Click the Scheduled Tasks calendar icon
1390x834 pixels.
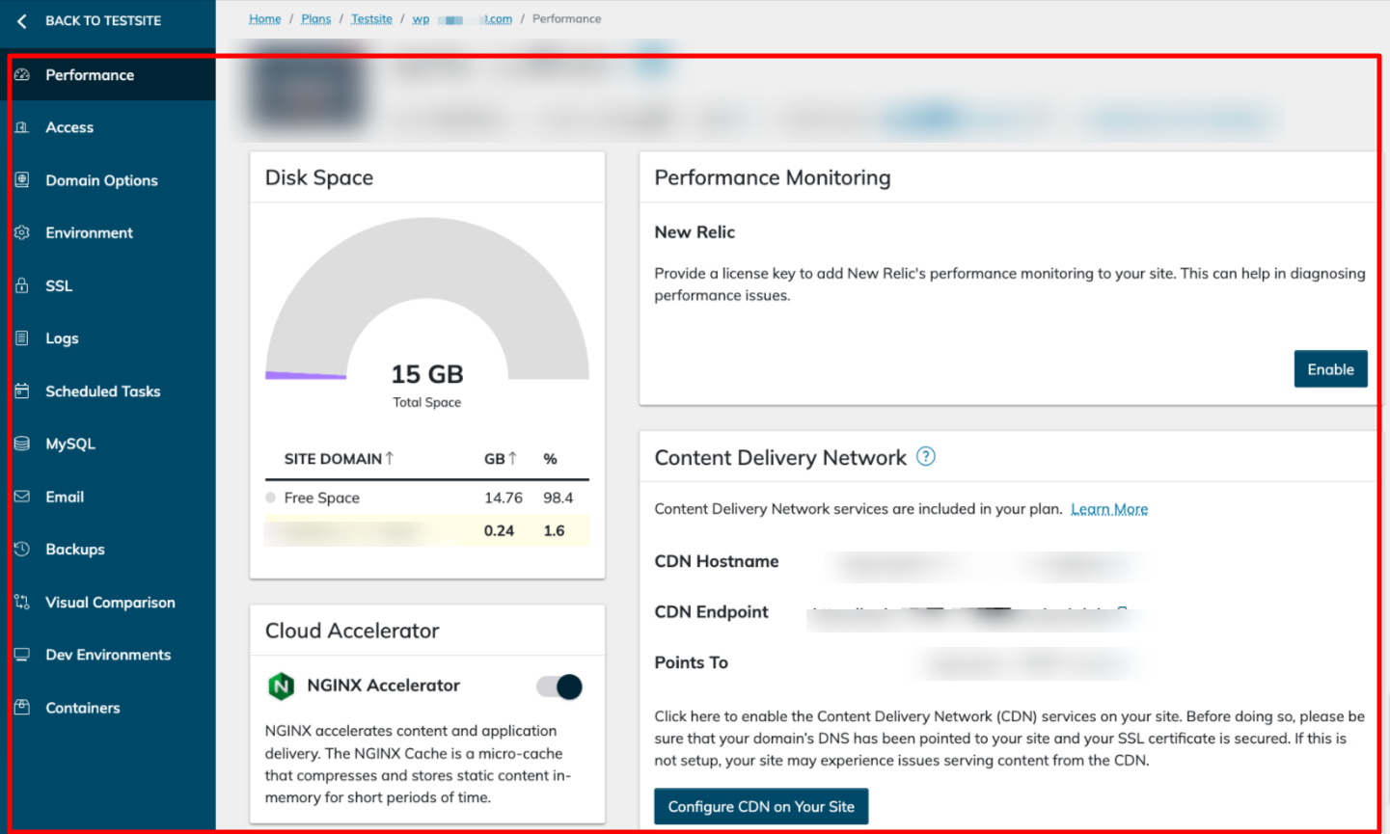coord(22,391)
